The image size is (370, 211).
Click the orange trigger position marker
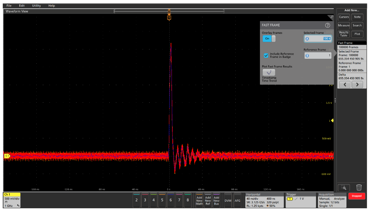tap(169, 18)
